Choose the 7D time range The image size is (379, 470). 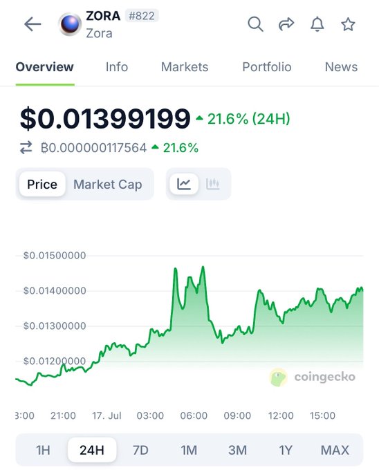[x=140, y=450]
